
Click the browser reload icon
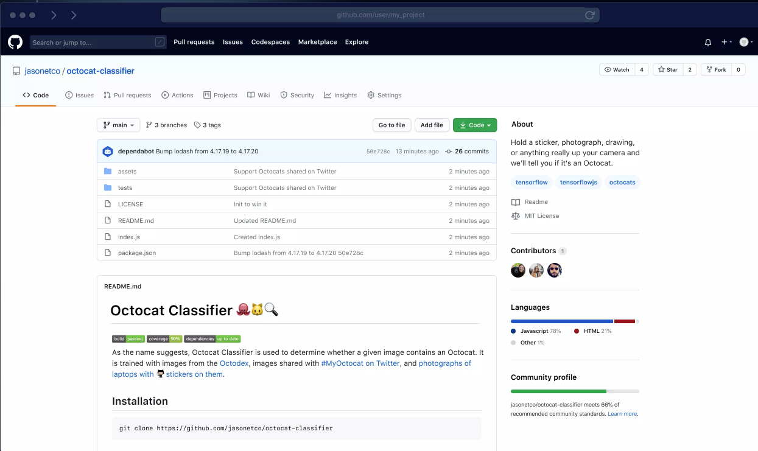tap(589, 15)
